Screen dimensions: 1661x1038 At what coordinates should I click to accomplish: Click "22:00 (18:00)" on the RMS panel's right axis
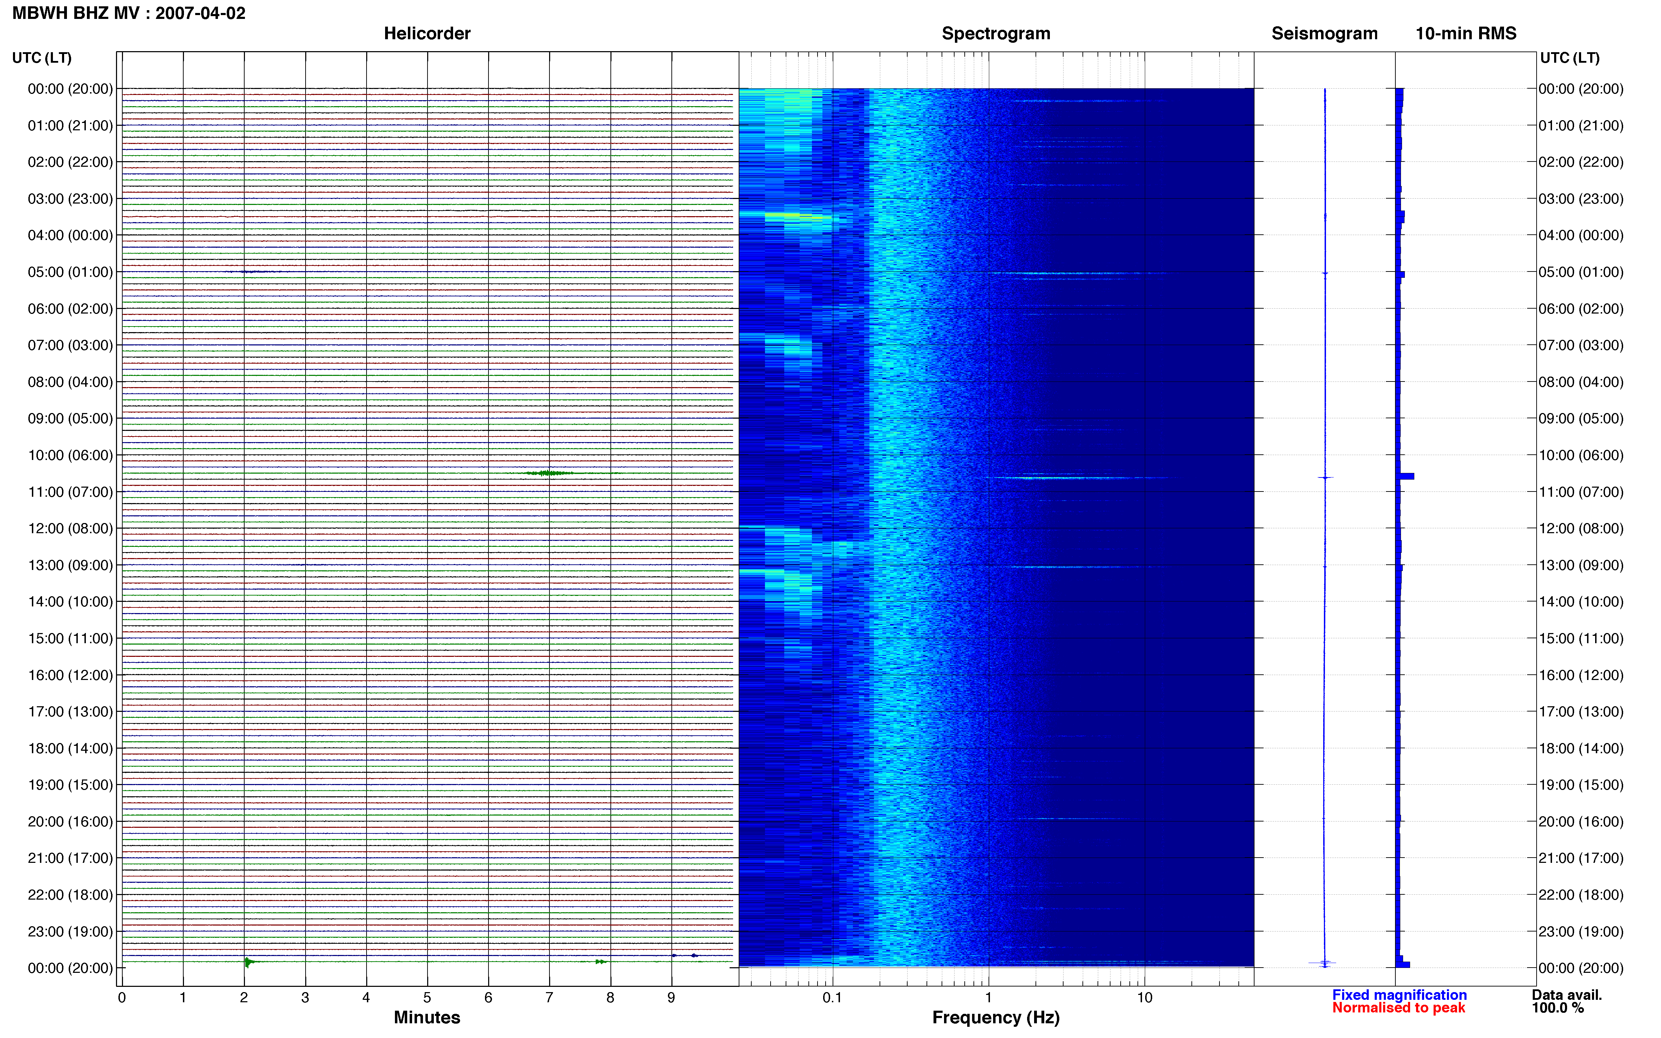pyautogui.click(x=1581, y=895)
